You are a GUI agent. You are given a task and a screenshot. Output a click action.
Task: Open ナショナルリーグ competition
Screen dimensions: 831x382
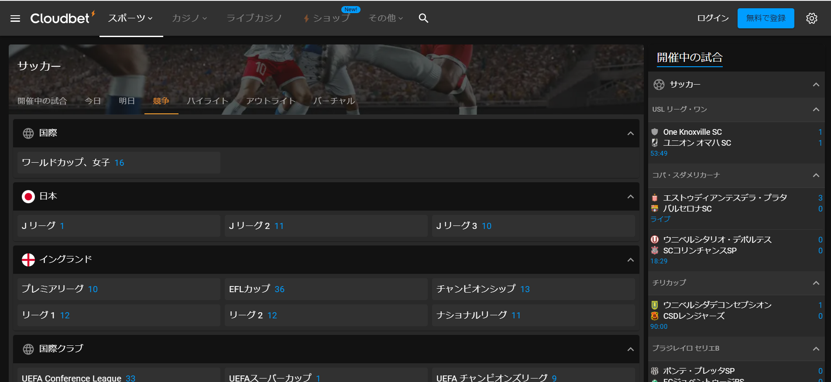click(533, 315)
